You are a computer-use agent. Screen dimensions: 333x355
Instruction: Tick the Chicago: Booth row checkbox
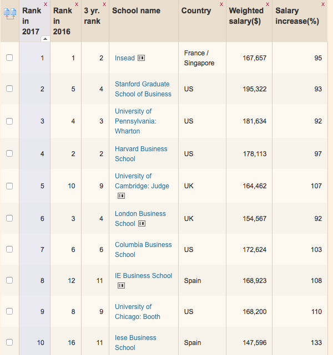tap(9, 311)
